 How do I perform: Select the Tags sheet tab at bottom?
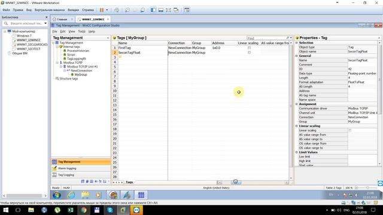click(x=129, y=182)
